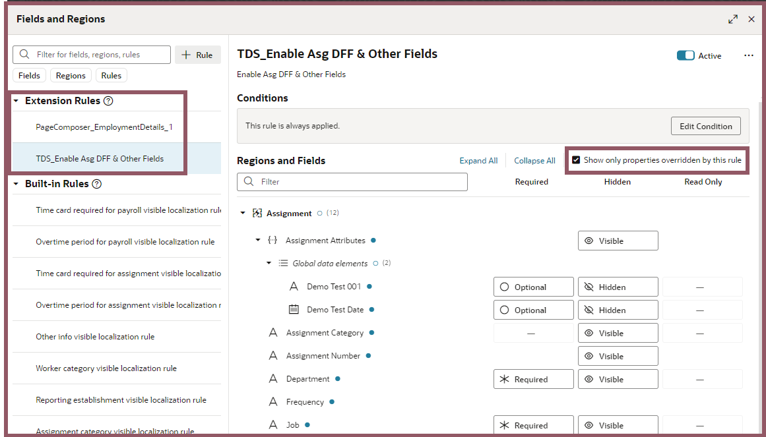The image size is (766, 437).
Task: Select the Fields filter chip
Action: click(29, 76)
